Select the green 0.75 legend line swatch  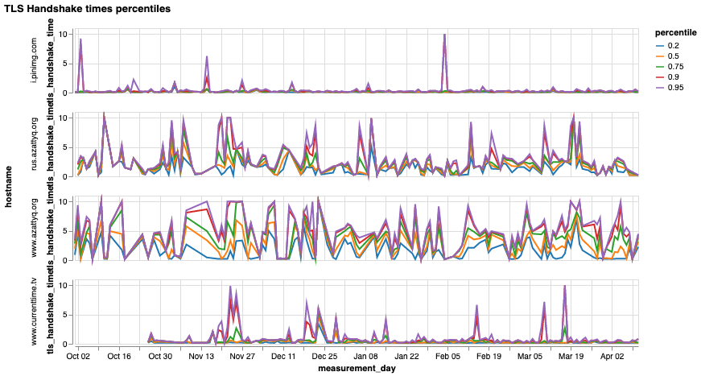click(x=660, y=67)
